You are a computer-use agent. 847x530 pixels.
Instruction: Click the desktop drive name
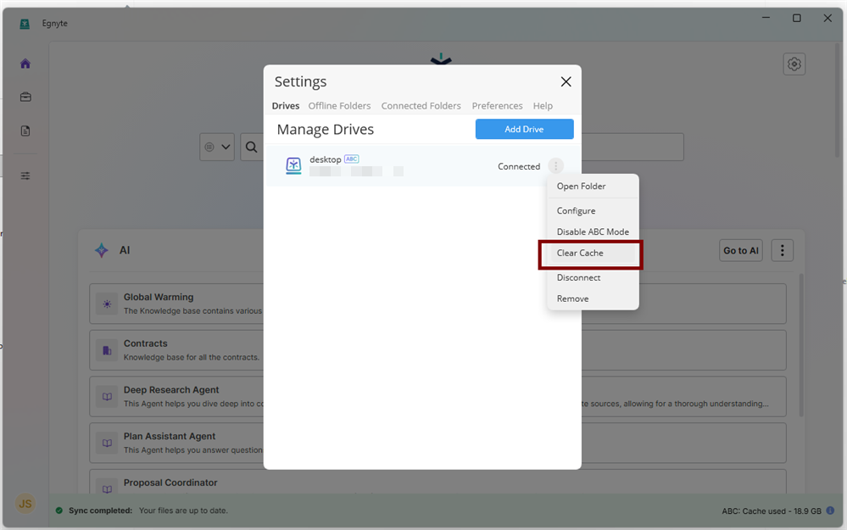point(326,159)
